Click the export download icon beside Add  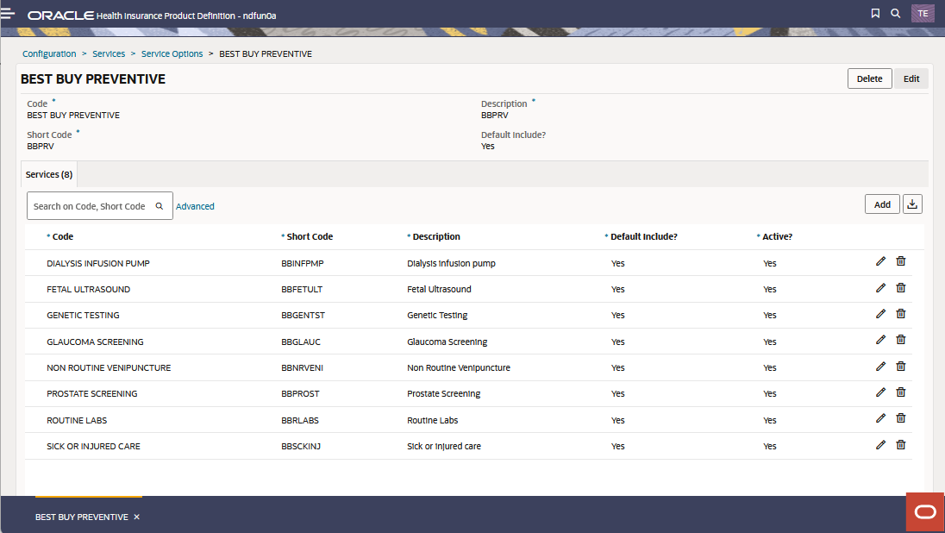(912, 204)
